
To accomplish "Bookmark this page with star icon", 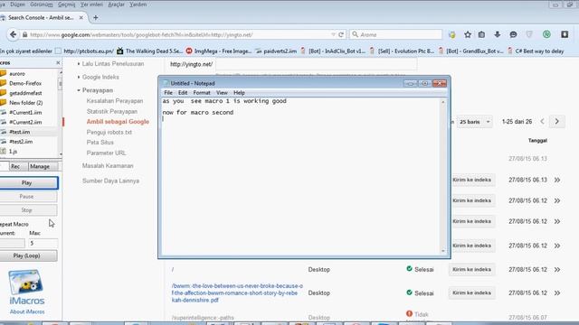I will 468,34.
